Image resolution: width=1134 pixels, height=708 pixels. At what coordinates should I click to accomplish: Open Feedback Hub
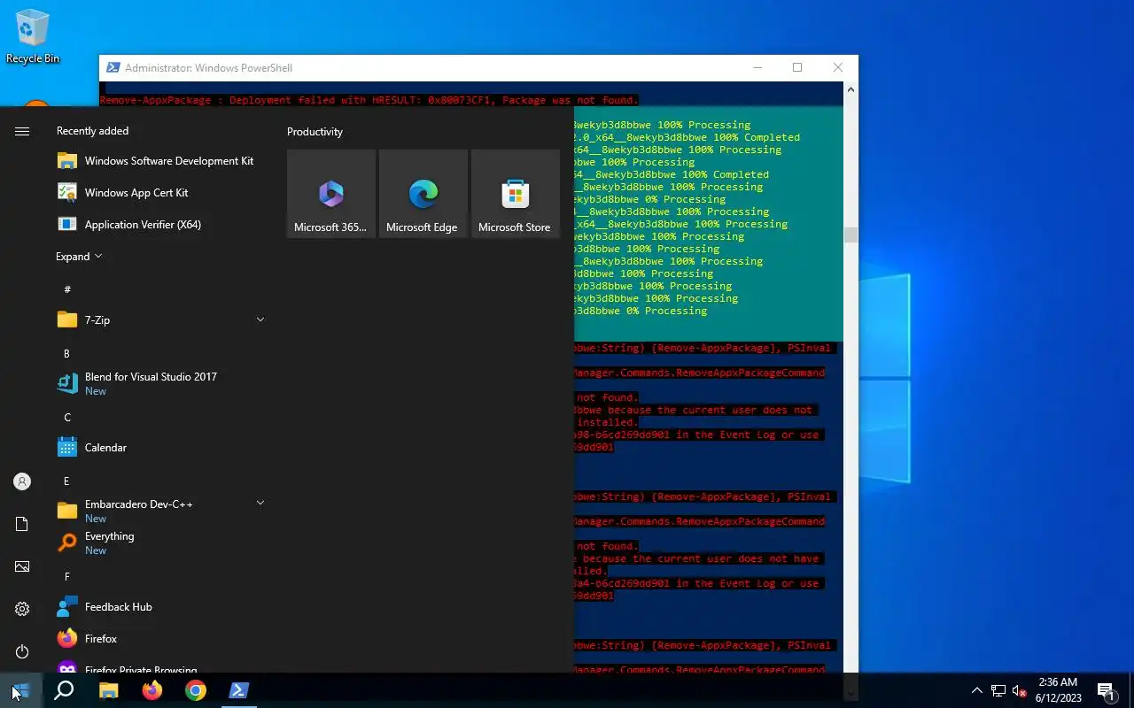tap(161, 607)
